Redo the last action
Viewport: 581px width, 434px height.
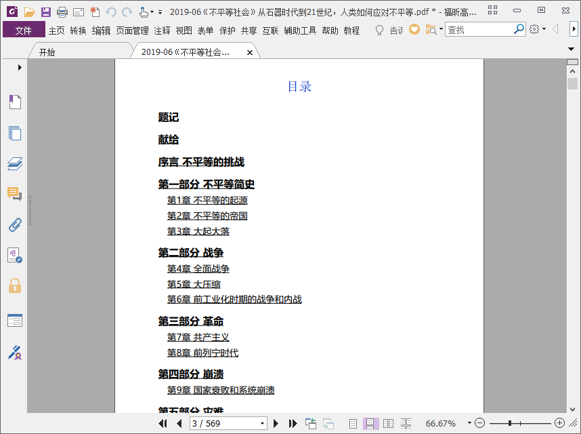pyautogui.click(x=127, y=12)
